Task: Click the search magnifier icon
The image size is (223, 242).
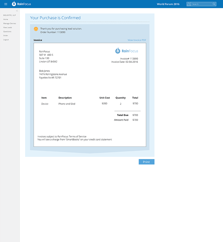Action: (x=214, y=4)
